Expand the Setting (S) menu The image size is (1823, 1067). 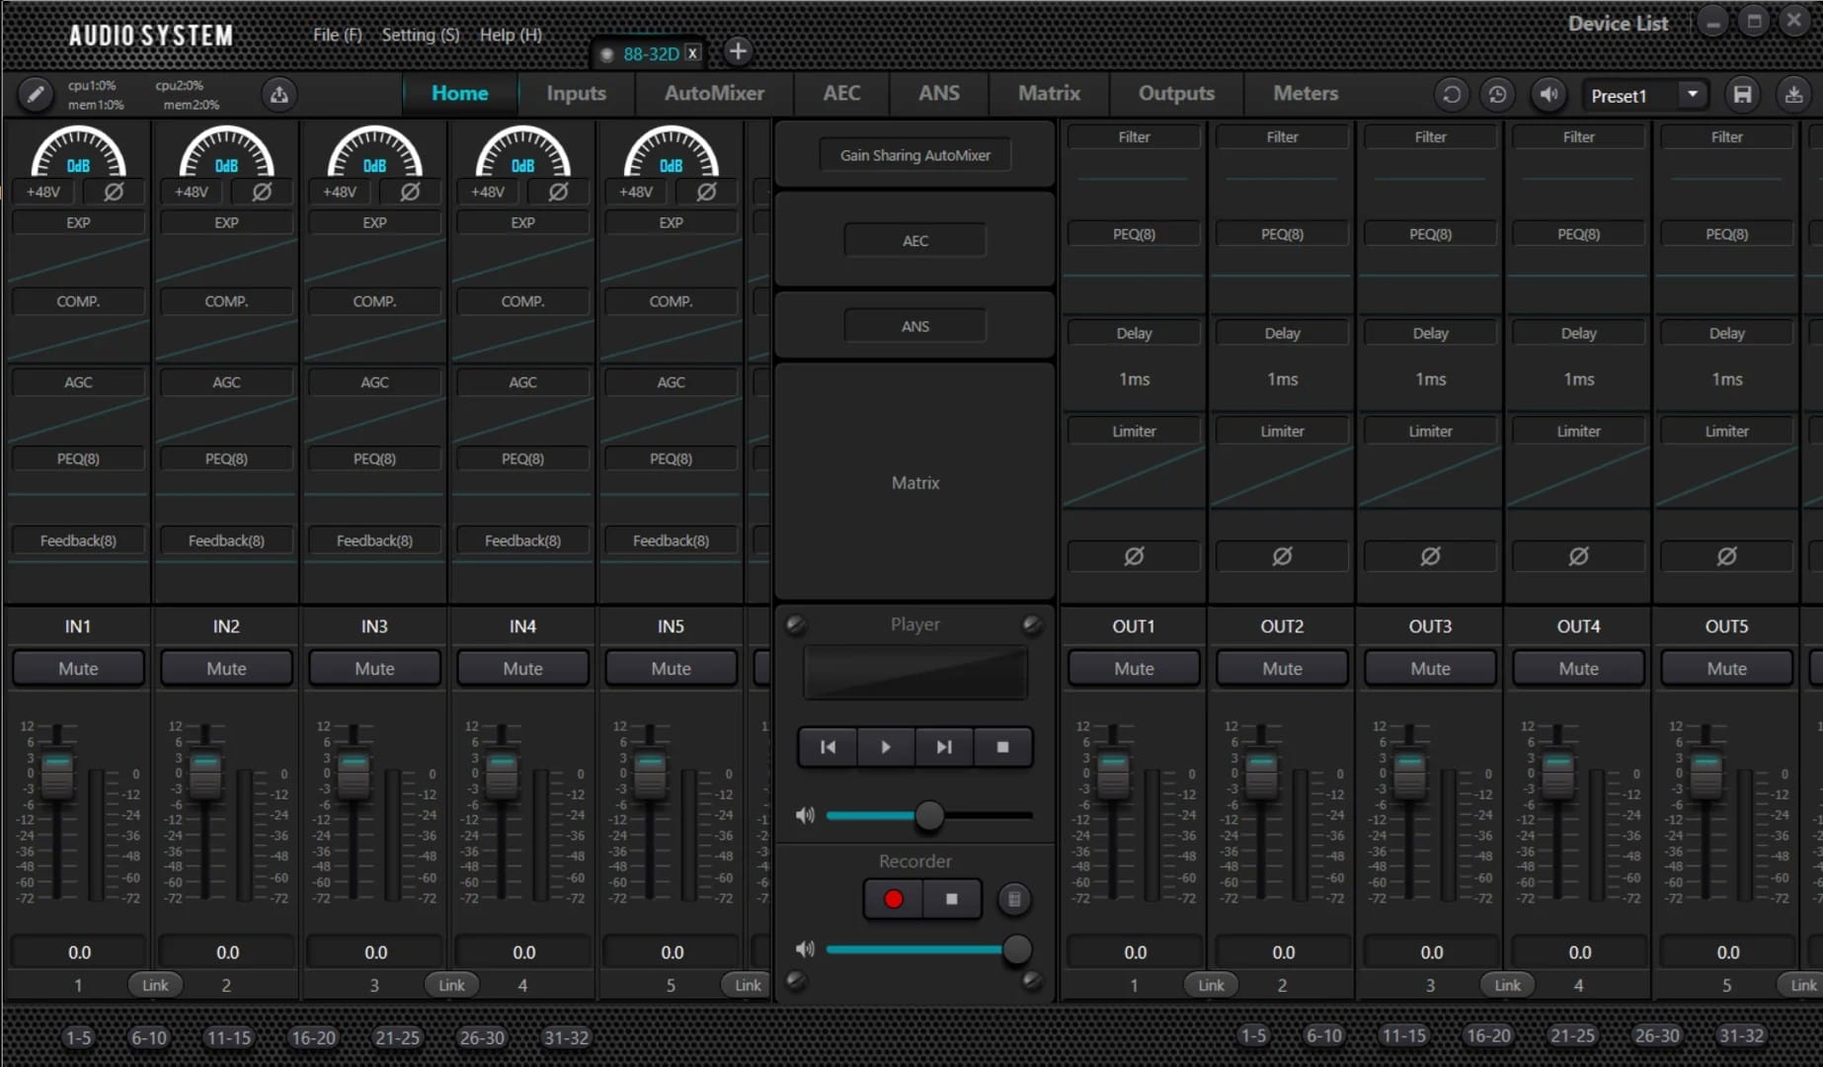tap(420, 35)
